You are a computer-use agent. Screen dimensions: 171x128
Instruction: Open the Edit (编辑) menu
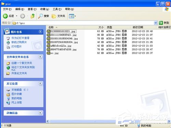[19, 9]
